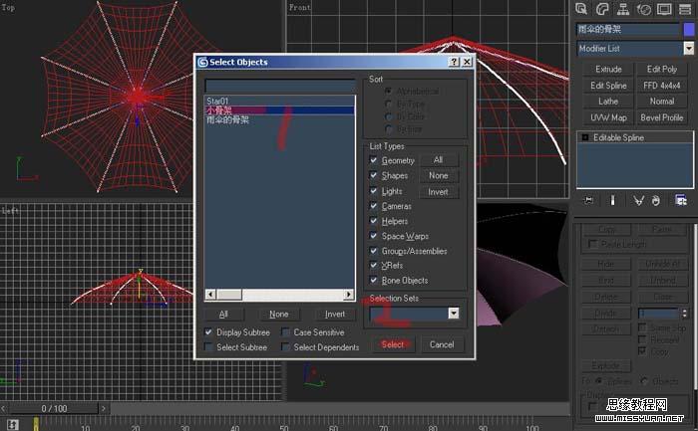The width and height of the screenshot is (698, 431).
Task: Click the object name field in Modify panel
Action: tap(627, 29)
